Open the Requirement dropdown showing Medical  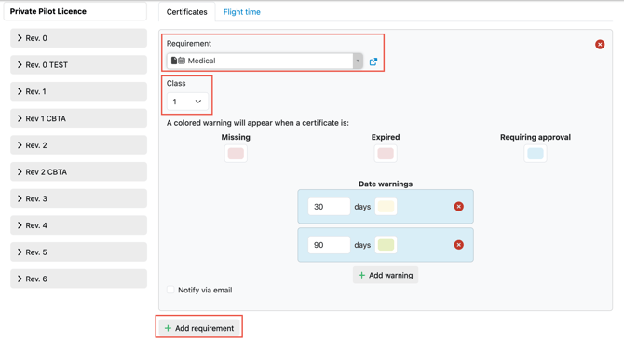click(x=265, y=61)
